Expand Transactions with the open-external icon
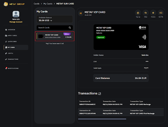This screenshot has width=168, height=127. point(100,93)
